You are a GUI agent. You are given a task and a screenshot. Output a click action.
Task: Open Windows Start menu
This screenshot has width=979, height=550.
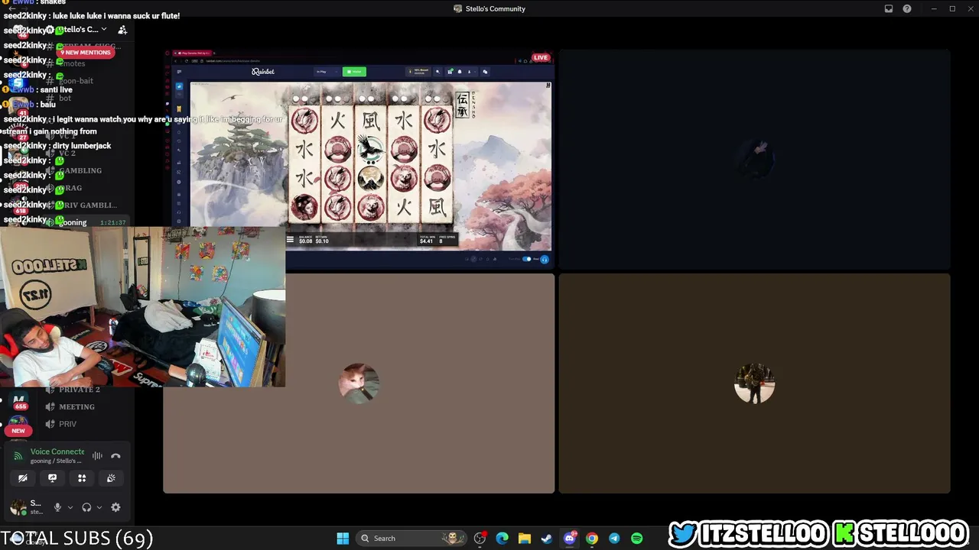[343, 539]
